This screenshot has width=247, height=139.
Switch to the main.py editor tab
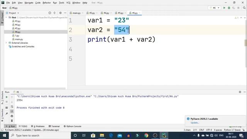click(76, 13)
